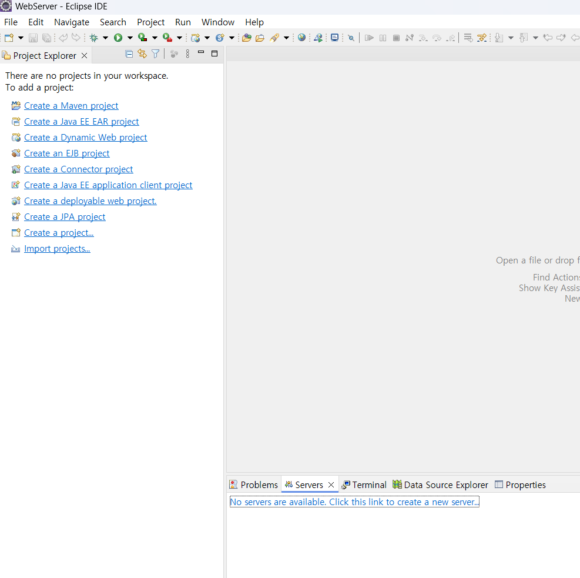580x578 pixels.
Task: Switch to the Terminal tab
Action: [364, 485]
